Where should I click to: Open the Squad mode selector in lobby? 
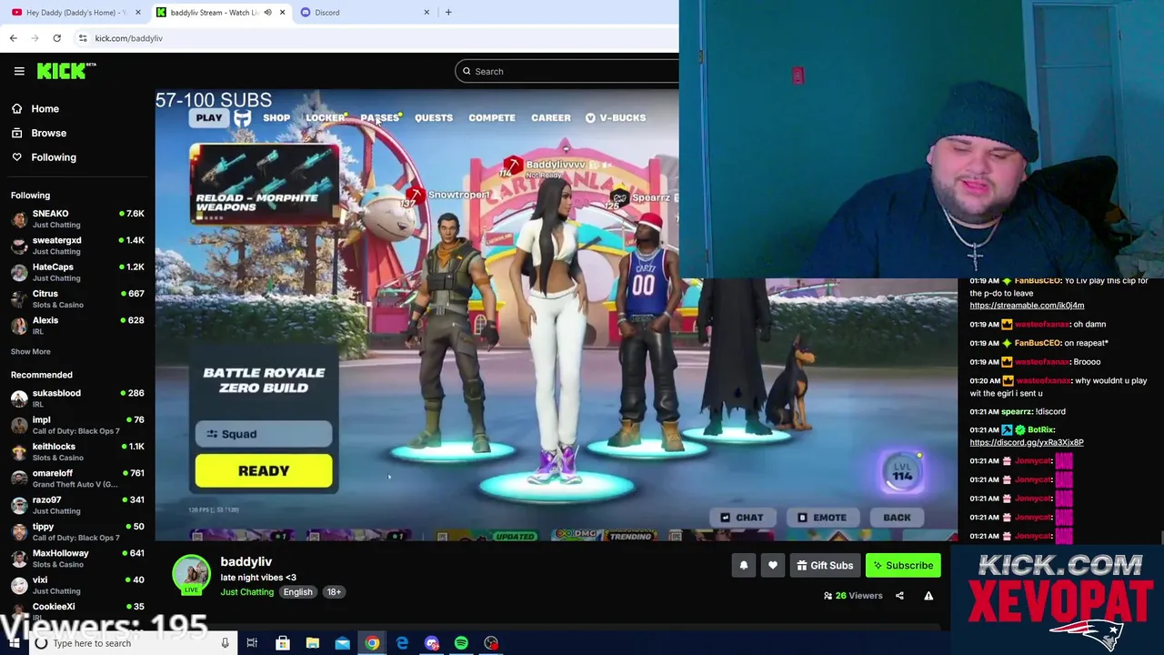[264, 434]
